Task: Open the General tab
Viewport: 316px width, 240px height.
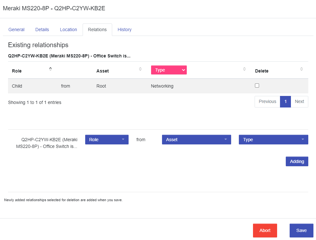Action: 16,30
